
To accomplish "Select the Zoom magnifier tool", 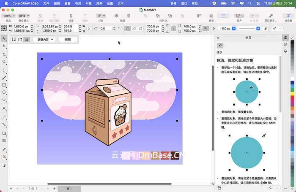I will tap(4, 62).
